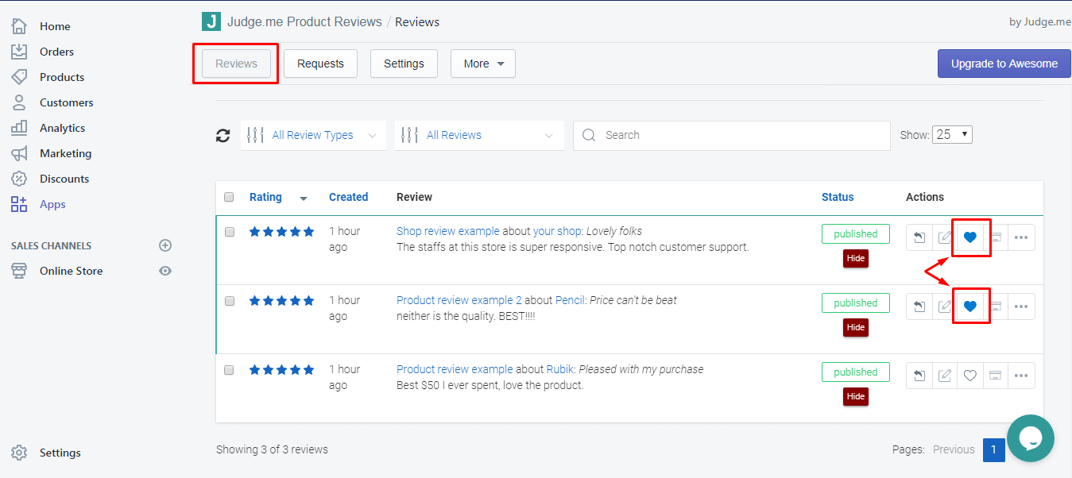The height and width of the screenshot is (478, 1072).
Task: Tick checkbox for Shop review example
Action: point(230,232)
